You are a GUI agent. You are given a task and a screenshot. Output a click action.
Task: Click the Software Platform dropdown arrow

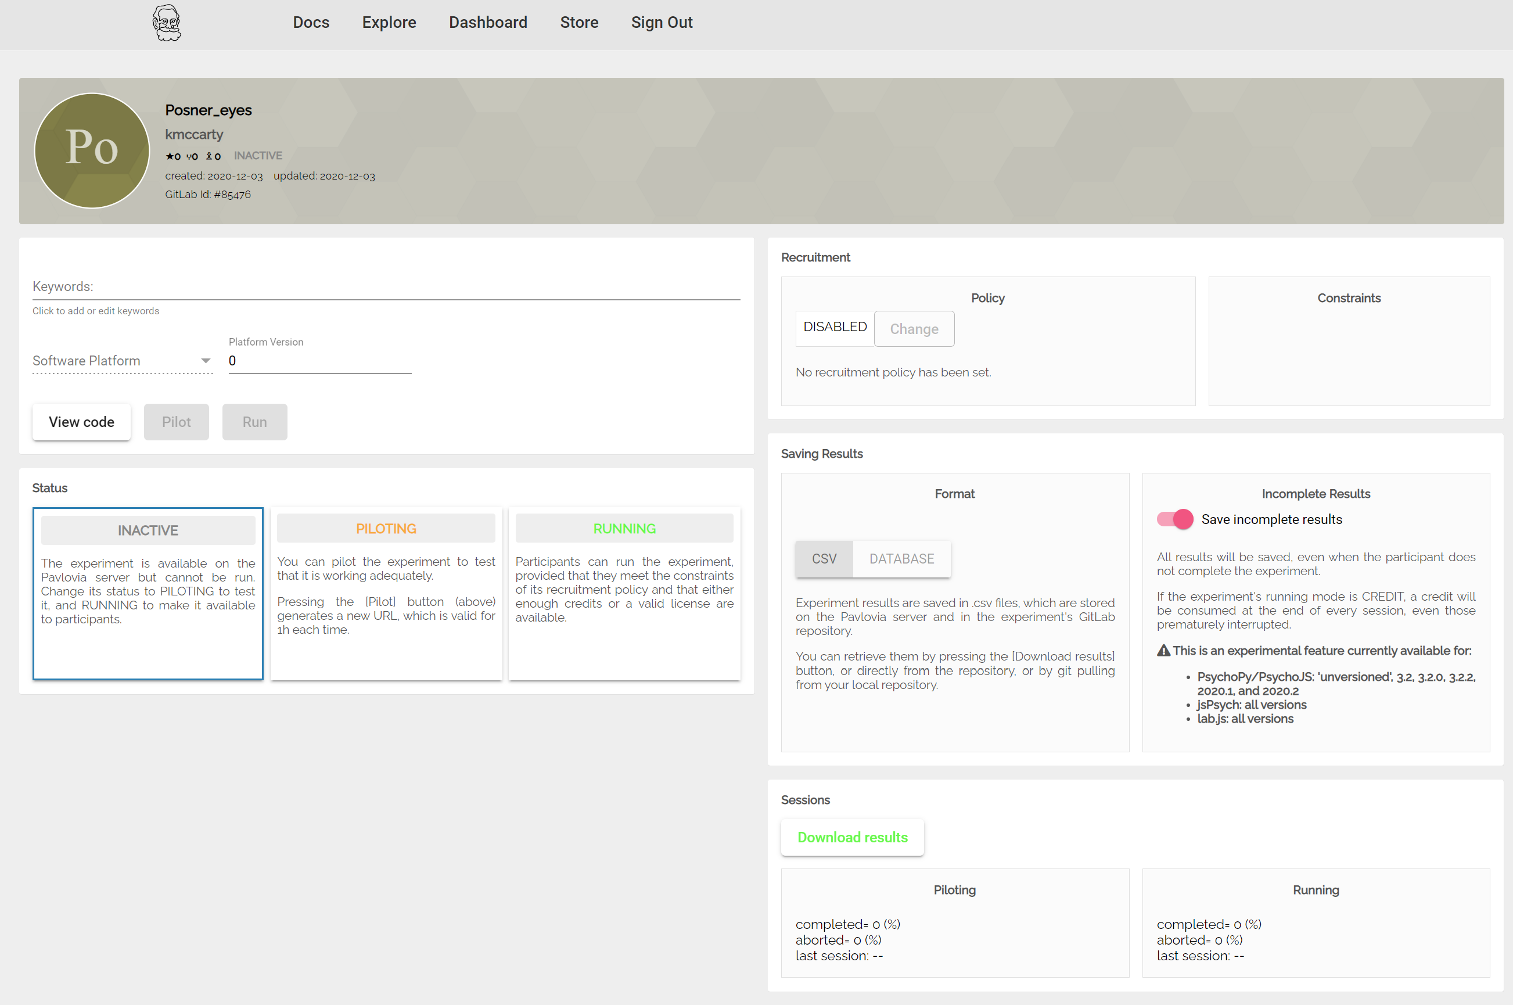click(206, 361)
